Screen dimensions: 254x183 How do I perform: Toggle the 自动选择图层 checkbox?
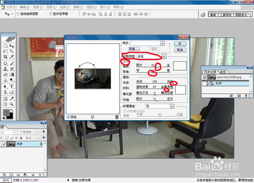pyautogui.click(x=18, y=14)
